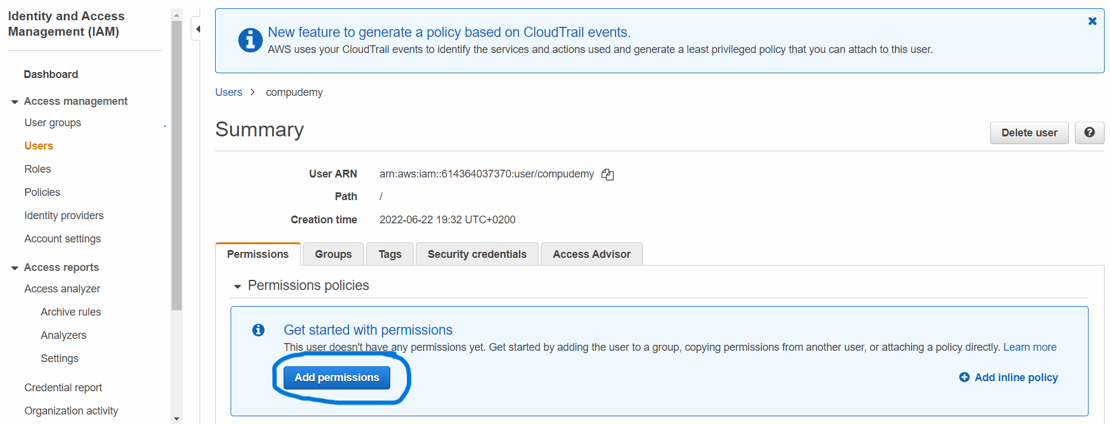Collapse the Access management section
The height and width of the screenshot is (424, 1110).
(x=15, y=102)
